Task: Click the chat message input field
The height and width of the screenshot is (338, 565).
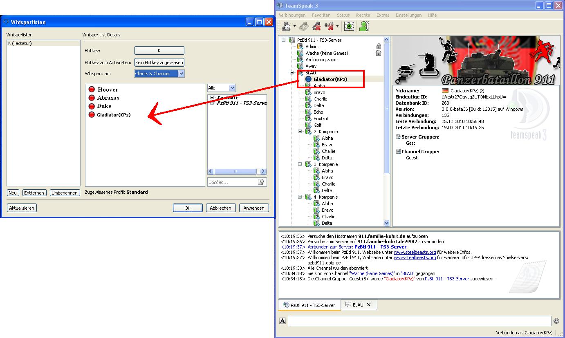Action: click(x=419, y=321)
